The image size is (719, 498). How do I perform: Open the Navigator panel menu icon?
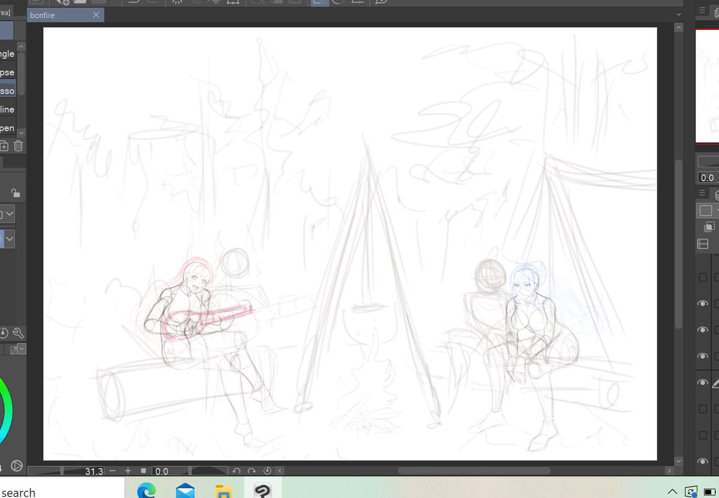tap(703, 10)
